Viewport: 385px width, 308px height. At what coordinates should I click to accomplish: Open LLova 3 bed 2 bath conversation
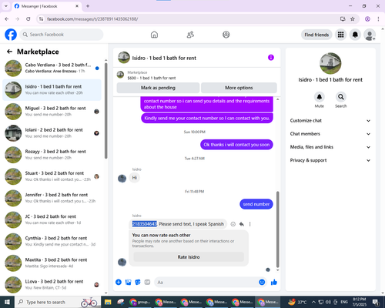pyautogui.click(x=52, y=285)
